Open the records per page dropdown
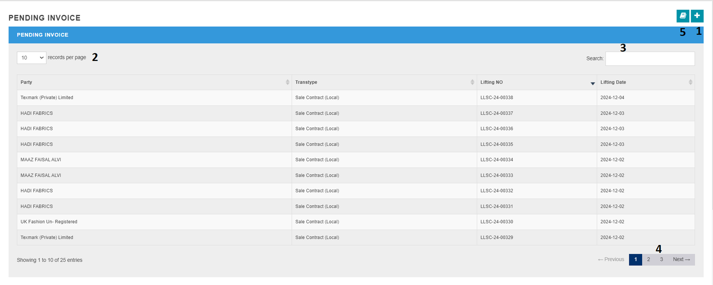Viewport: 713px width, 285px height. point(32,58)
